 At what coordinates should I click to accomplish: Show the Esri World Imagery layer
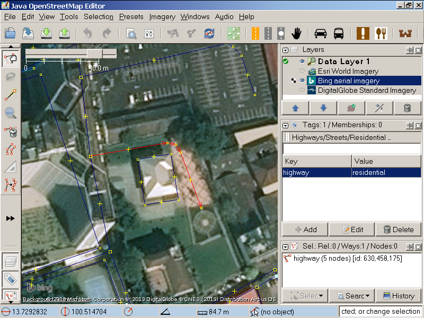302,71
